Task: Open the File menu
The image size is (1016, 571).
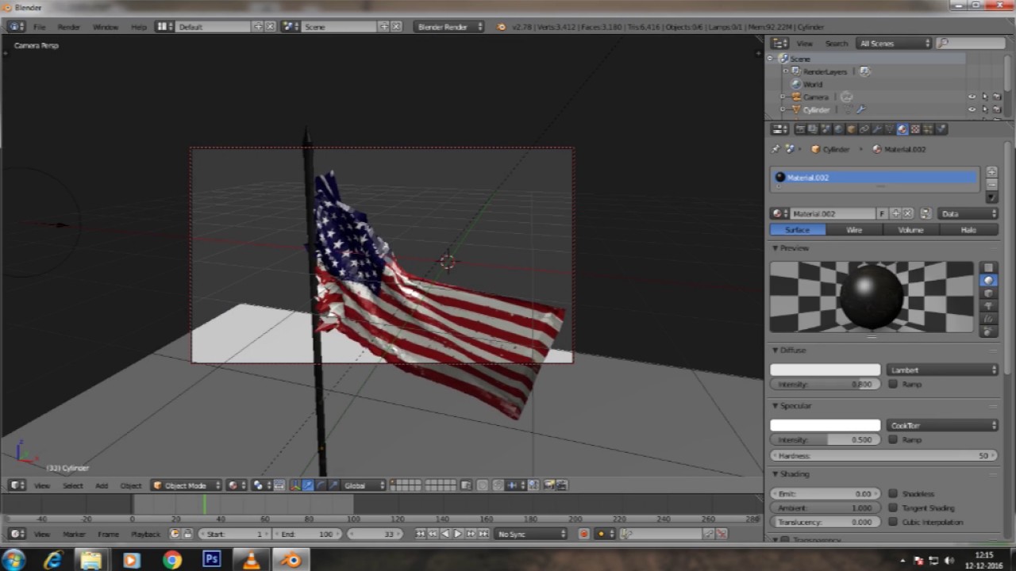Action: coord(39,27)
